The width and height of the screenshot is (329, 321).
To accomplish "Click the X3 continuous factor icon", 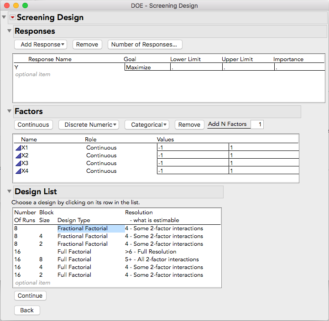I will tap(18, 163).
